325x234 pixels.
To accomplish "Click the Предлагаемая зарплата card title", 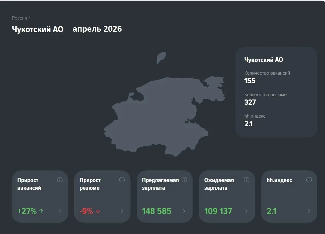I will coord(160,184).
